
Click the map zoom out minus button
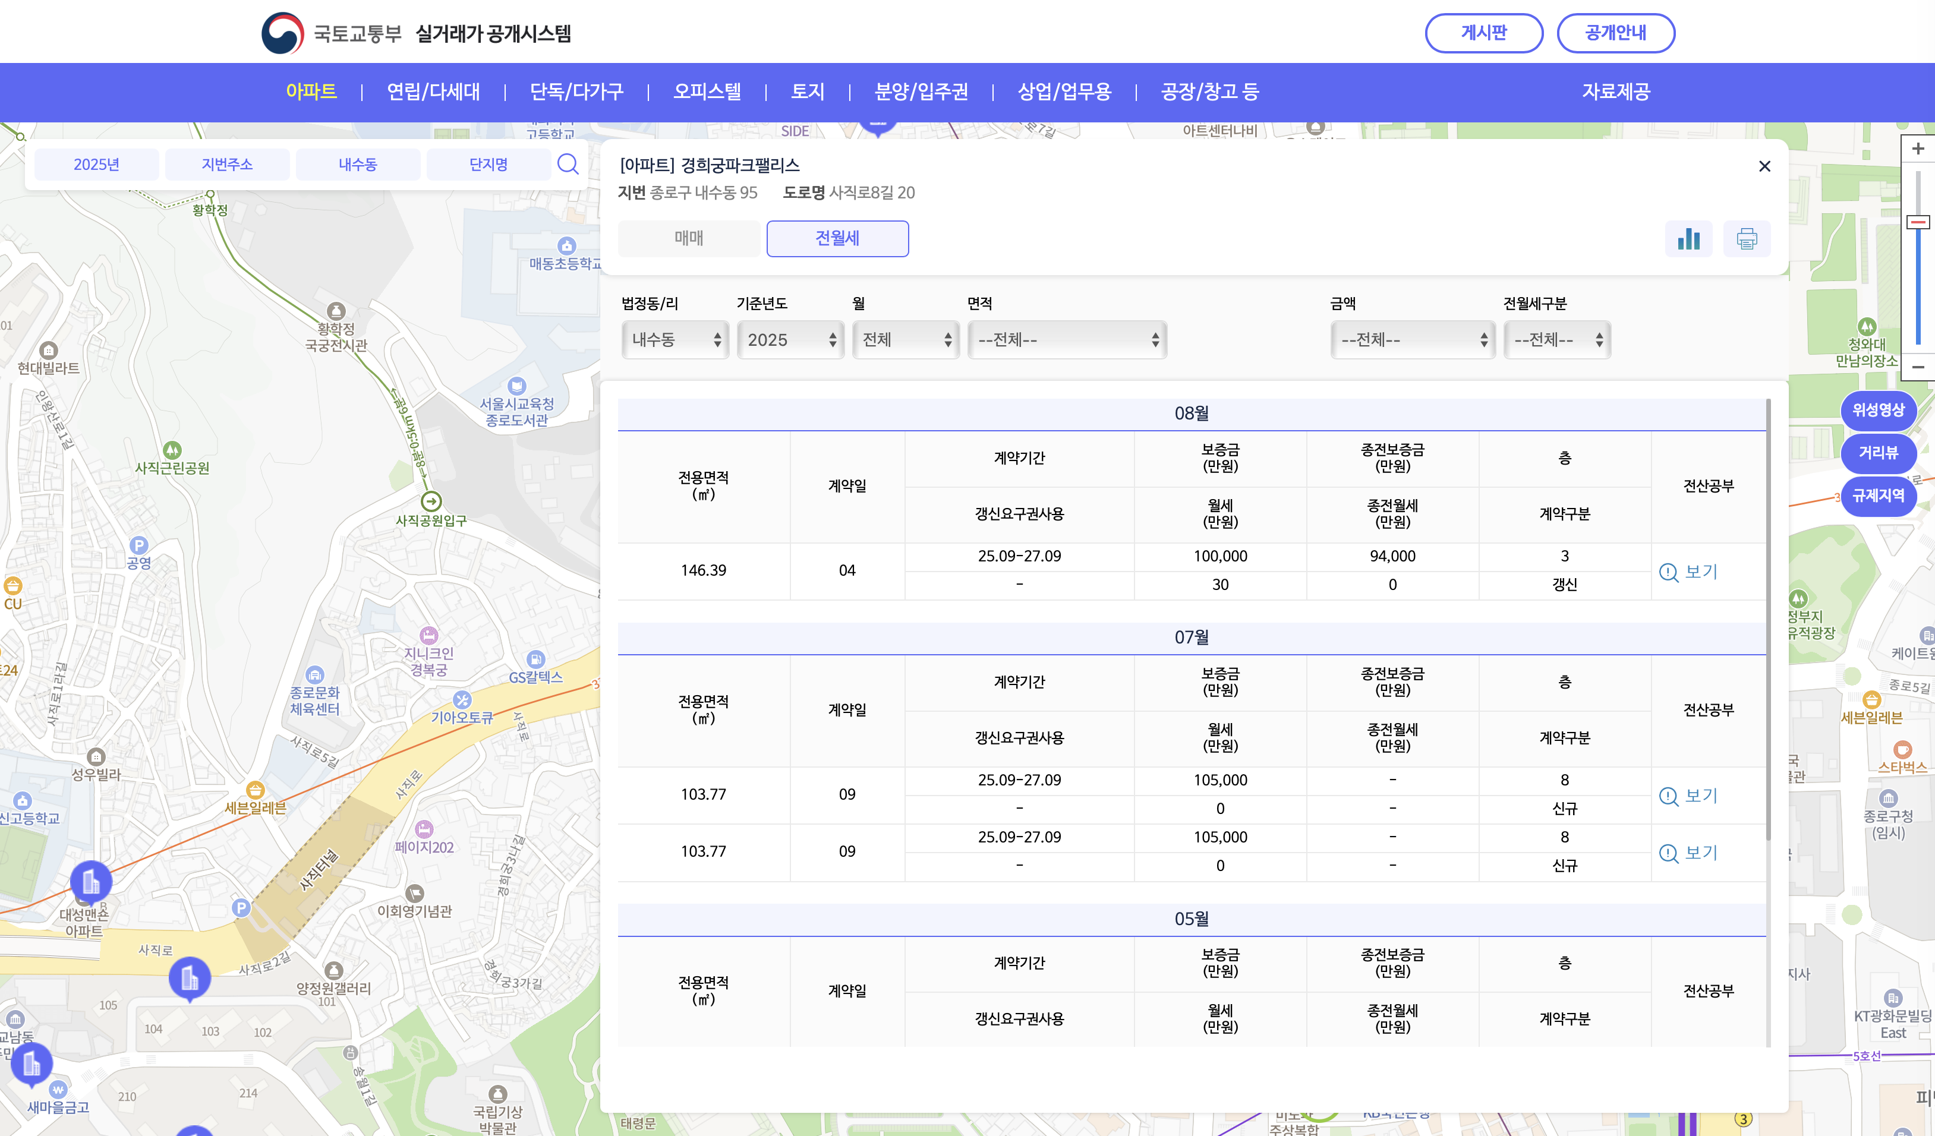1917,367
